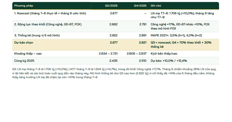Click the note 'Kịch bản thấp/cao'
The image size is (232, 122).
[x=164, y=54]
